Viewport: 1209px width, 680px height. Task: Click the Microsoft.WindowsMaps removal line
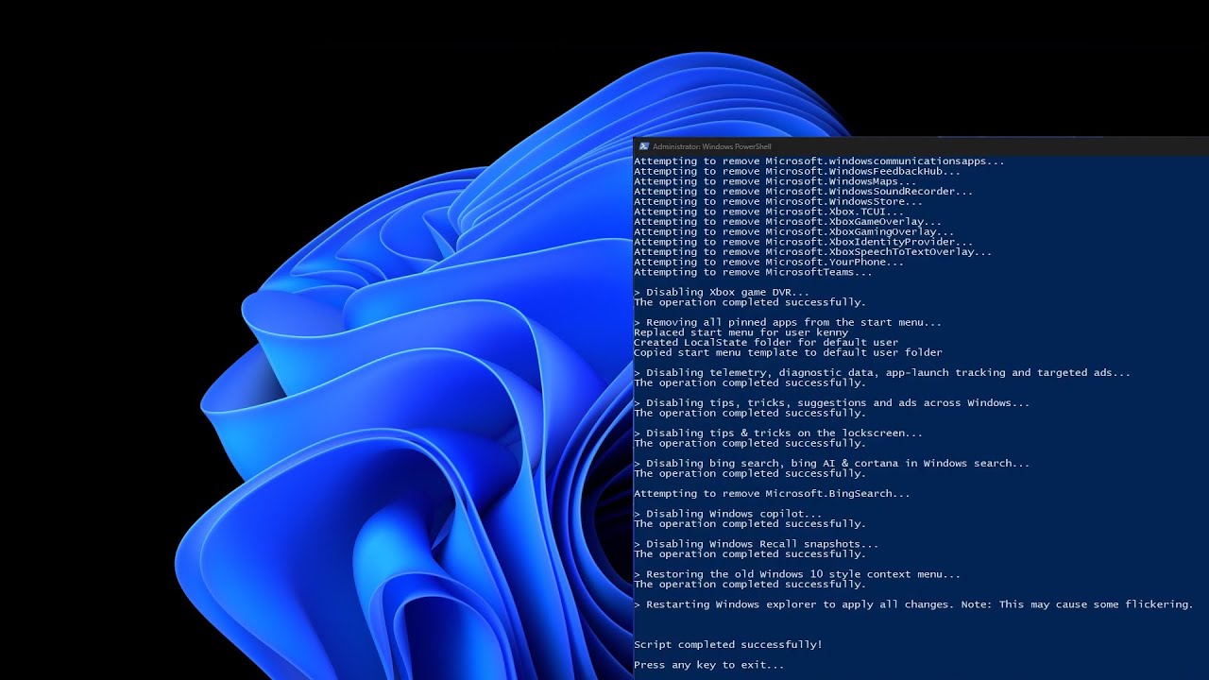coord(775,181)
